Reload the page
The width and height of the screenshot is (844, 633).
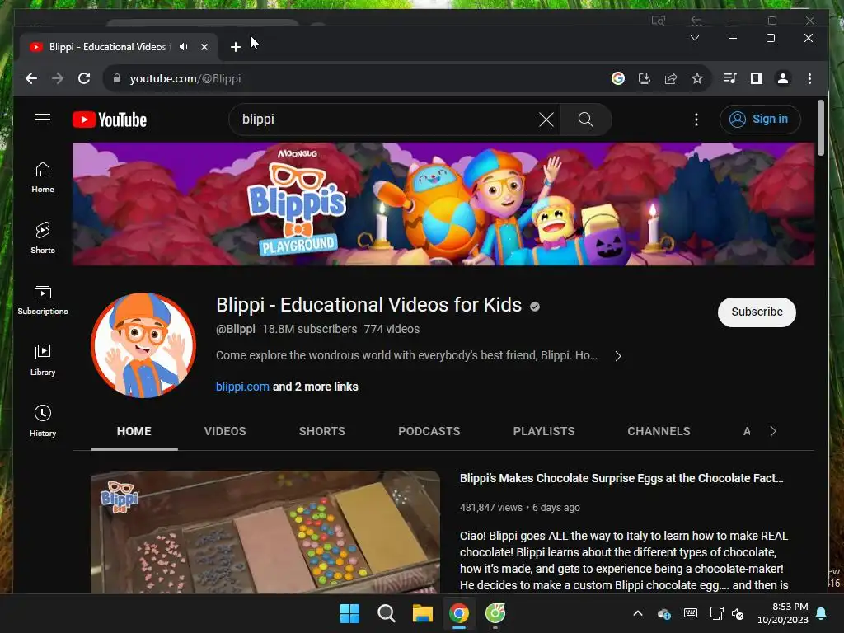[x=84, y=78]
